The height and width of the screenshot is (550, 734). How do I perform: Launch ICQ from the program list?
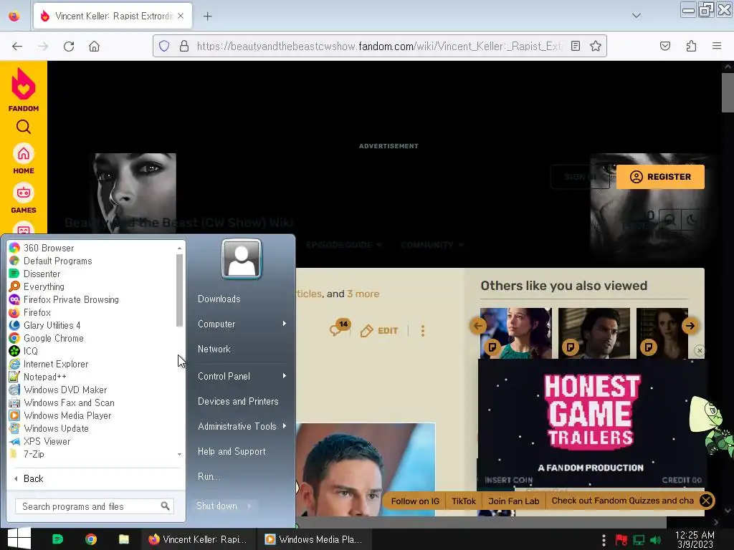click(x=30, y=351)
